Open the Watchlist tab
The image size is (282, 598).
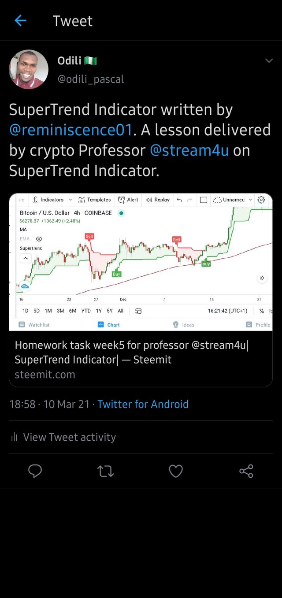click(x=34, y=325)
